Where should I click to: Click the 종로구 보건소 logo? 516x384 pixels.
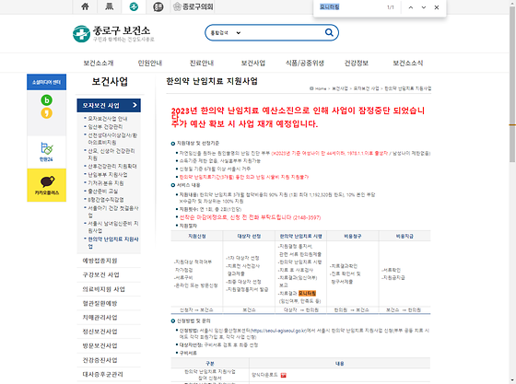[x=113, y=34]
